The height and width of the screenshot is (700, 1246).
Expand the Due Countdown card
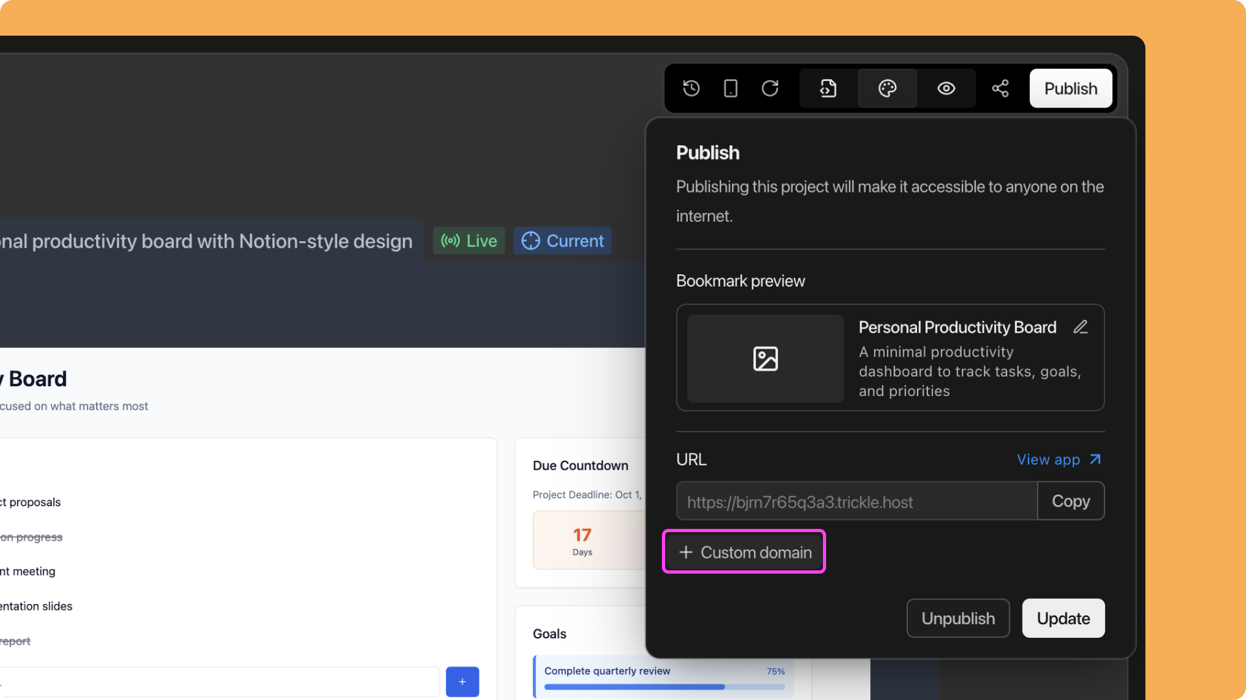tap(580, 465)
